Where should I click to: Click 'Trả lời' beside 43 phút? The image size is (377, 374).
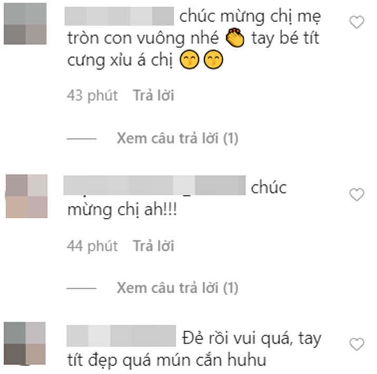pyautogui.click(x=153, y=95)
